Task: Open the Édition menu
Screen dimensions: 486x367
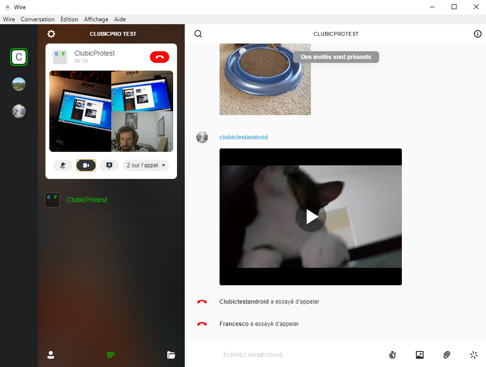Action: (x=69, y=19)
